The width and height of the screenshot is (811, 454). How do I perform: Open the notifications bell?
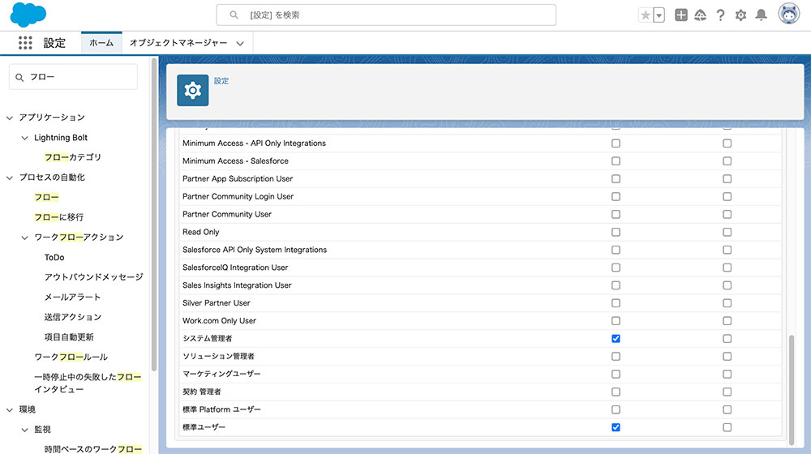pos(761,15)
